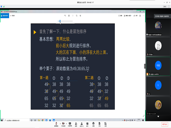Open the emoji reactions icon
The image size is (171, 128).
pyautogui.click(x=93, y=124)
